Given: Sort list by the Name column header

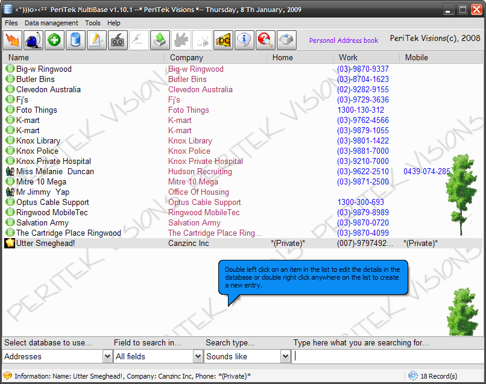Looking at the screenshot, I should [x=83, y=58].
